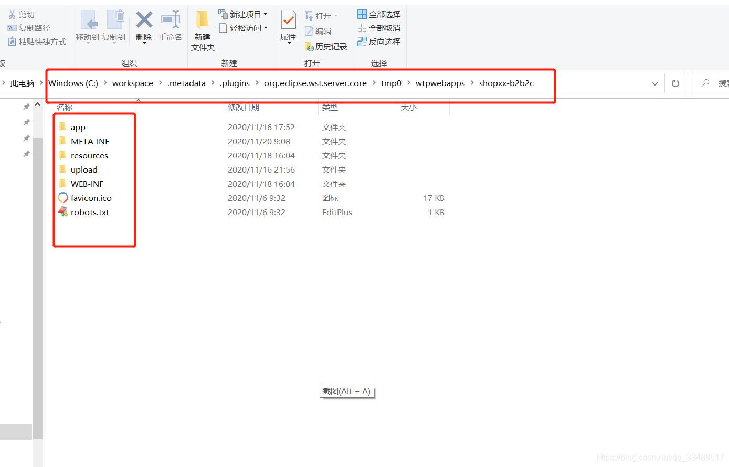Select the app folder
Viewport: 729px width, 467px height.
78,128
